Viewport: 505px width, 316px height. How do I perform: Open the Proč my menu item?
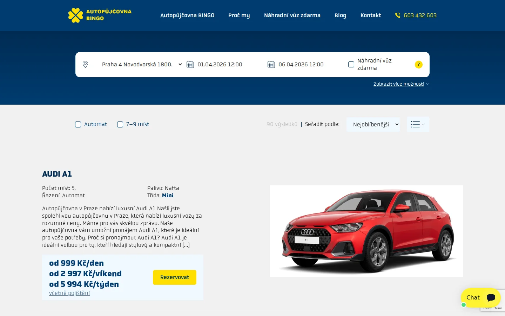[x=239, y=15]
